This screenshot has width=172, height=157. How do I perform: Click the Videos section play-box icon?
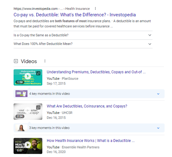[x=16, y=61]
